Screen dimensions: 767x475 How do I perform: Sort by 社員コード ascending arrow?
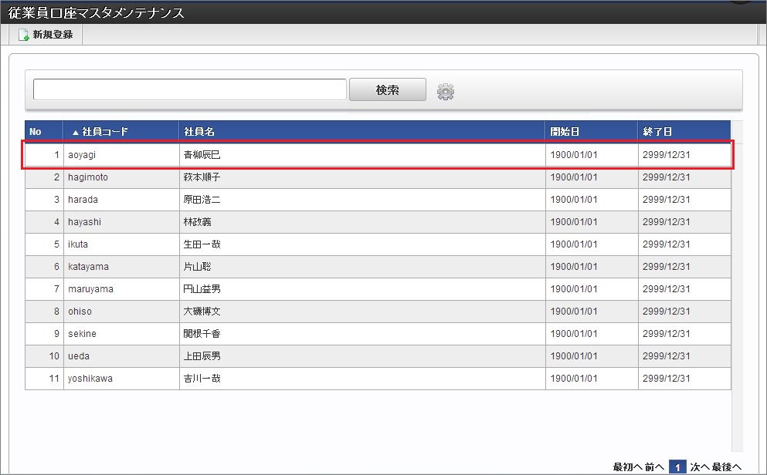pyautogui.click(x=76, y=133)
